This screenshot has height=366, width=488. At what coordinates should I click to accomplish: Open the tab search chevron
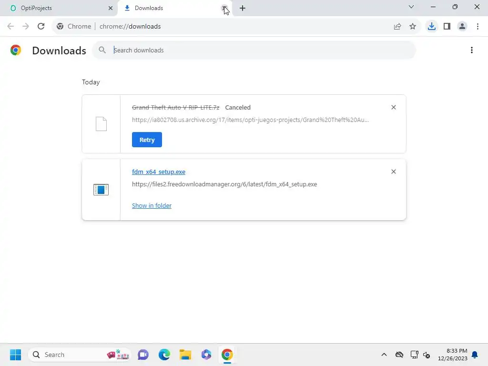(x=411, y=7)
